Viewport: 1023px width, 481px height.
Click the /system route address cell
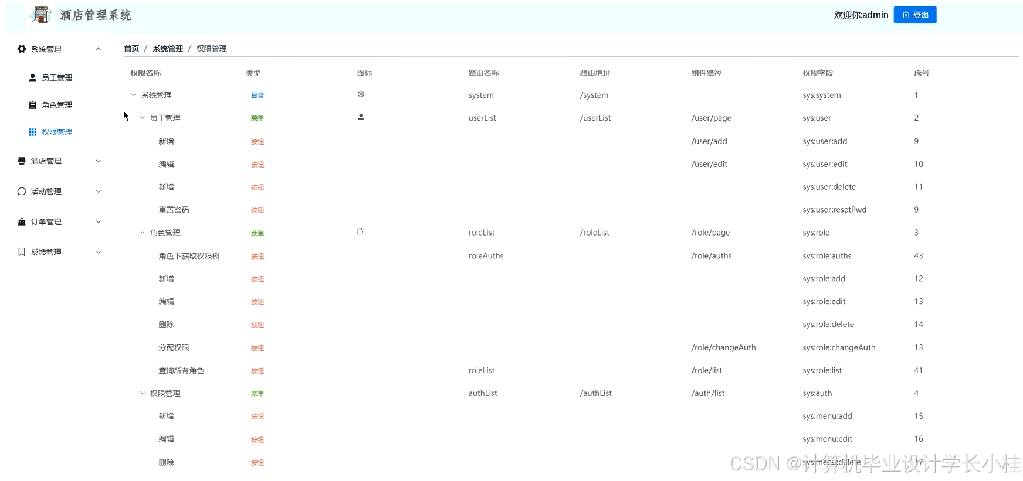594,95
